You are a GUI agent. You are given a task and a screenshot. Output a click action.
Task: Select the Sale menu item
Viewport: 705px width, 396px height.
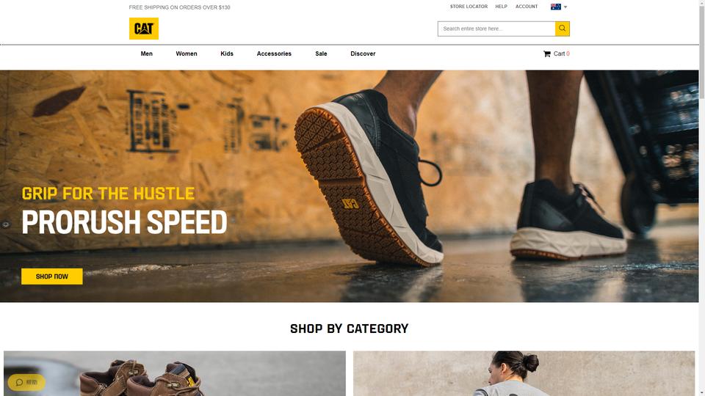click(321, 54)
